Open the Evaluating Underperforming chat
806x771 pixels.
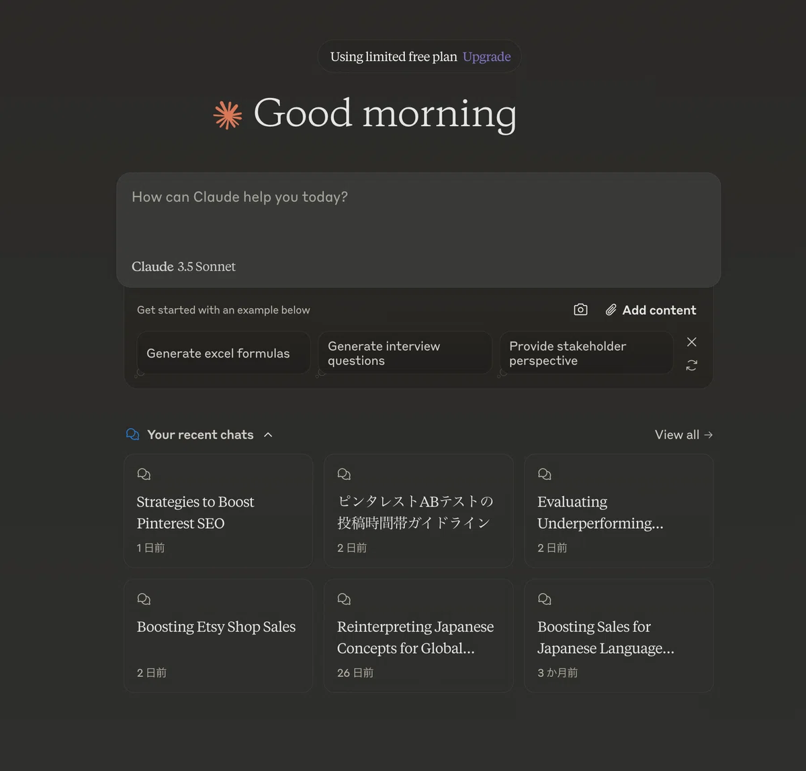[619, 511]
